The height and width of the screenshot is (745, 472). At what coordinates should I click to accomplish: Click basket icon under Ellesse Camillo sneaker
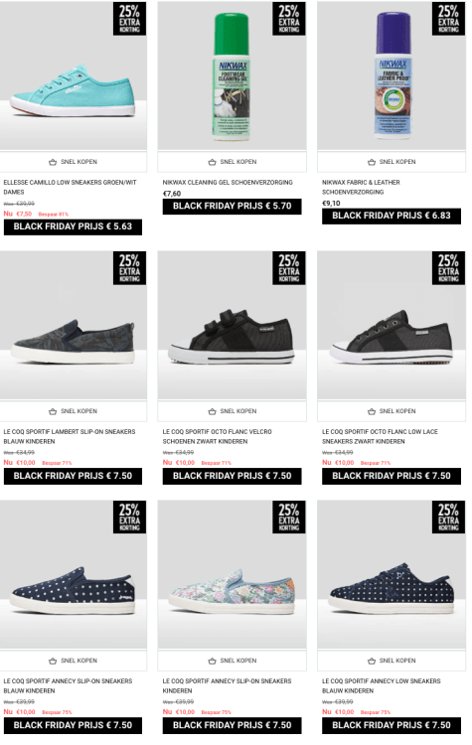click(x=53, y=162)
